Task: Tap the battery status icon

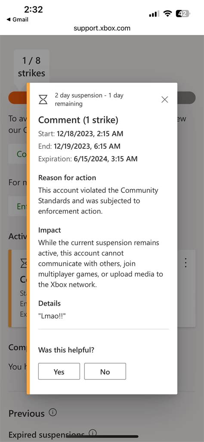Action: [x=183, y=13]
